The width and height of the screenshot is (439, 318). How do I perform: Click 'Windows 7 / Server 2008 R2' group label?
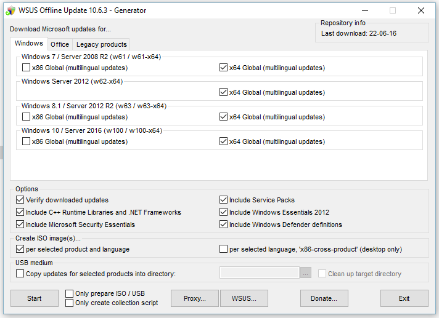click(x=91, y=57)
